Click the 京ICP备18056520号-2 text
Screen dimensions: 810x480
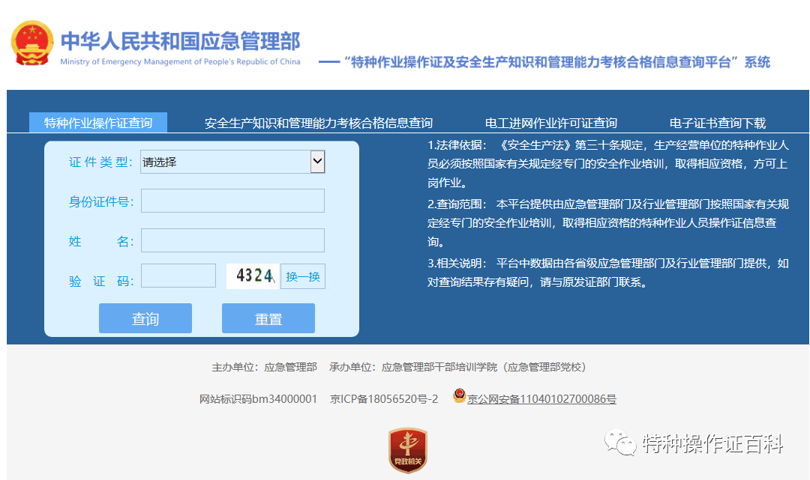(x=384, y=399)
